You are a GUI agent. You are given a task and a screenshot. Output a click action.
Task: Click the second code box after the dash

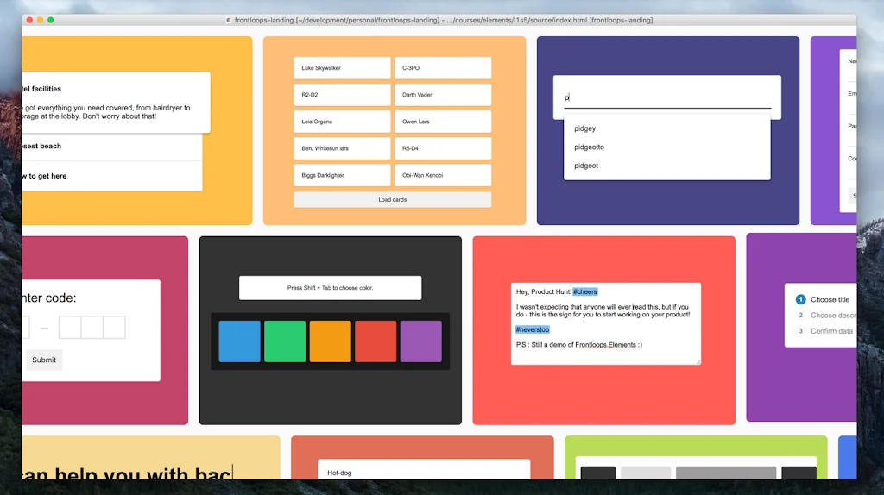coord(92,327)
